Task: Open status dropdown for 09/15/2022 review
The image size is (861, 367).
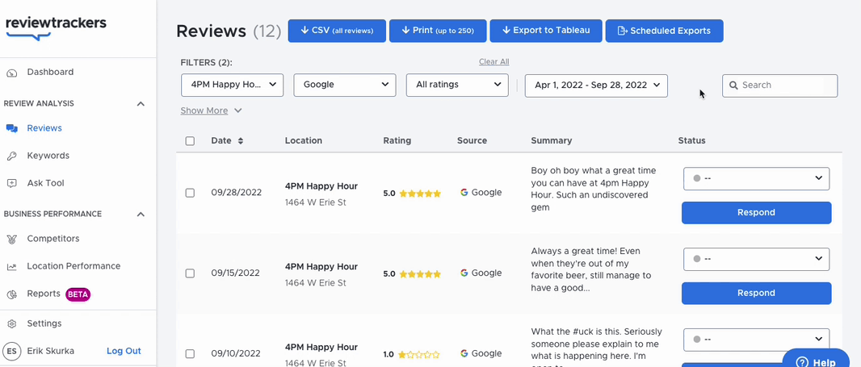Action: (x=756, y=259)
